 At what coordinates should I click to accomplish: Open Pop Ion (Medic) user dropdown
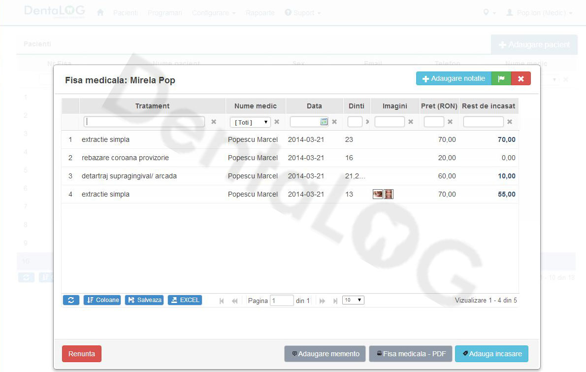pos(539,13)
